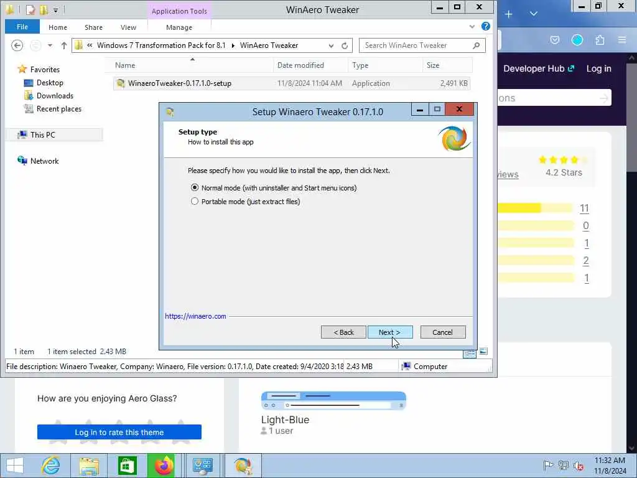Select Normal mode radio button
The image size is (637, 478).
[195, 188]
